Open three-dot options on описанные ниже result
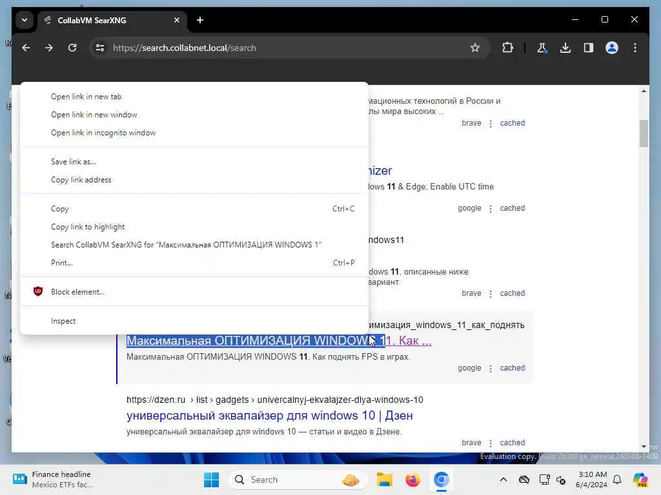This screenshot has width=661, height=495. [x=491, y=294]
